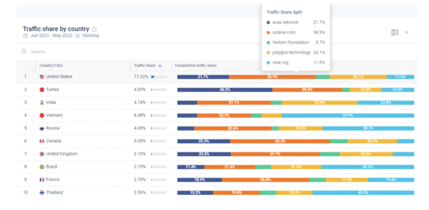This screenshot has height=210, width=429.
Task: Click the light blue 55.9% segment in Vietnam row
Action: [348, 115]
